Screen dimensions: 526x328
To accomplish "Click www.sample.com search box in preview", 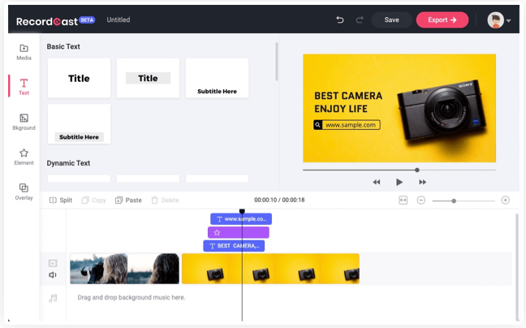I will click(x=347, y=125).
